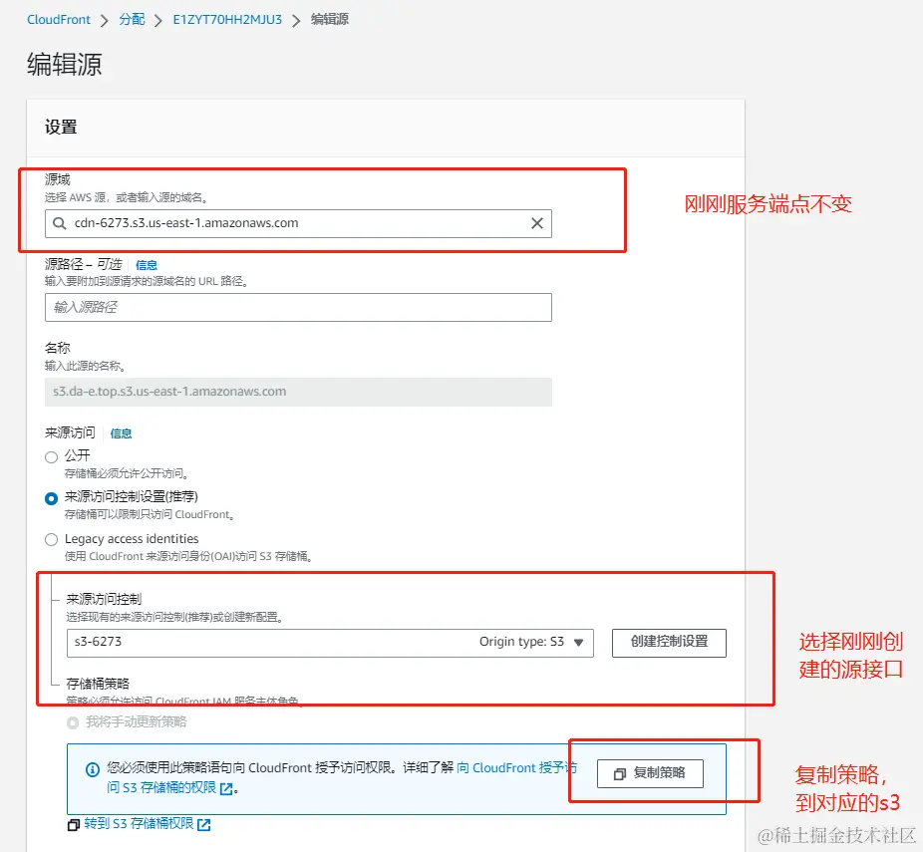
Task: Click the 创建控制设置 button
Action: pyautogui.click(x=669, y=643)
